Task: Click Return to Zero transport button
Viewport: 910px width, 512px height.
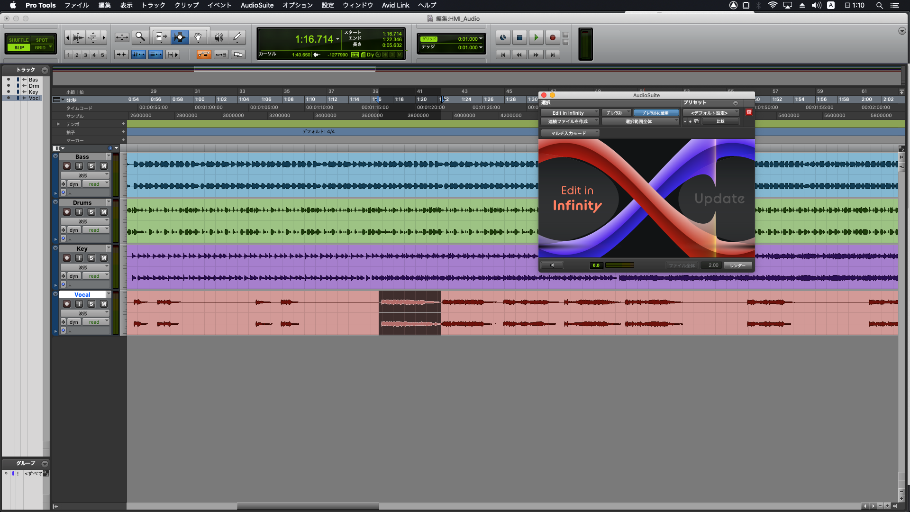Action: tap(503, 55)
